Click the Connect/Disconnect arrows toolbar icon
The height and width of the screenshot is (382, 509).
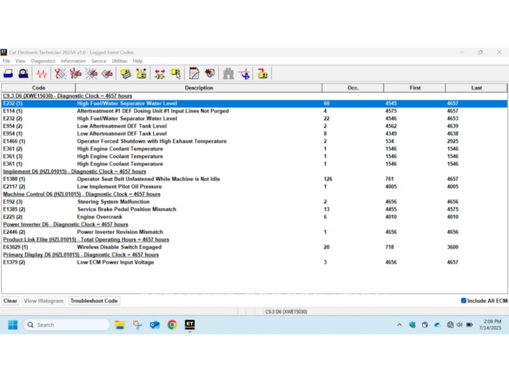tap(160, 74)
